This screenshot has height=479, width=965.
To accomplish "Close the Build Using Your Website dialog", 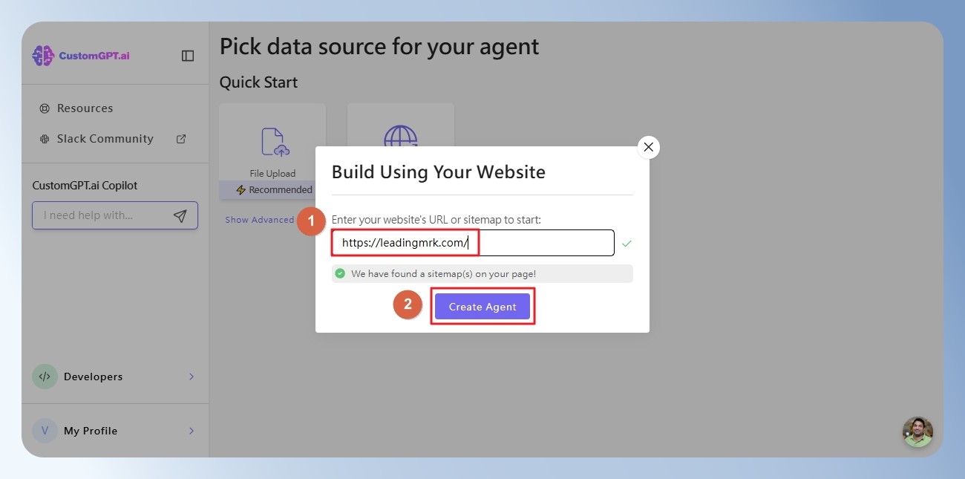I will [649, 147].
